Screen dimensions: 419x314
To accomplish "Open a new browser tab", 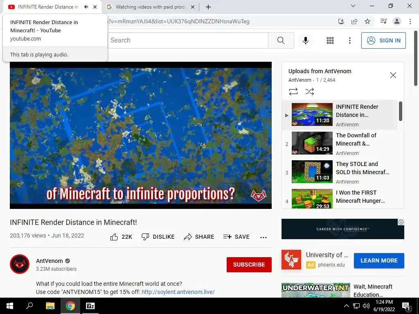I will pyautogui.click(x=208, y=7).
